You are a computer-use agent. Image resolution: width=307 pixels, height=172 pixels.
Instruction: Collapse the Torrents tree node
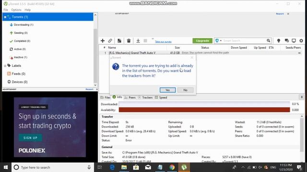point(5,17)
